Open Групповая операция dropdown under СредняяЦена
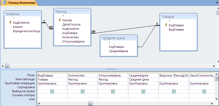Viewport: 219px width, 106px height. [143, 83]
